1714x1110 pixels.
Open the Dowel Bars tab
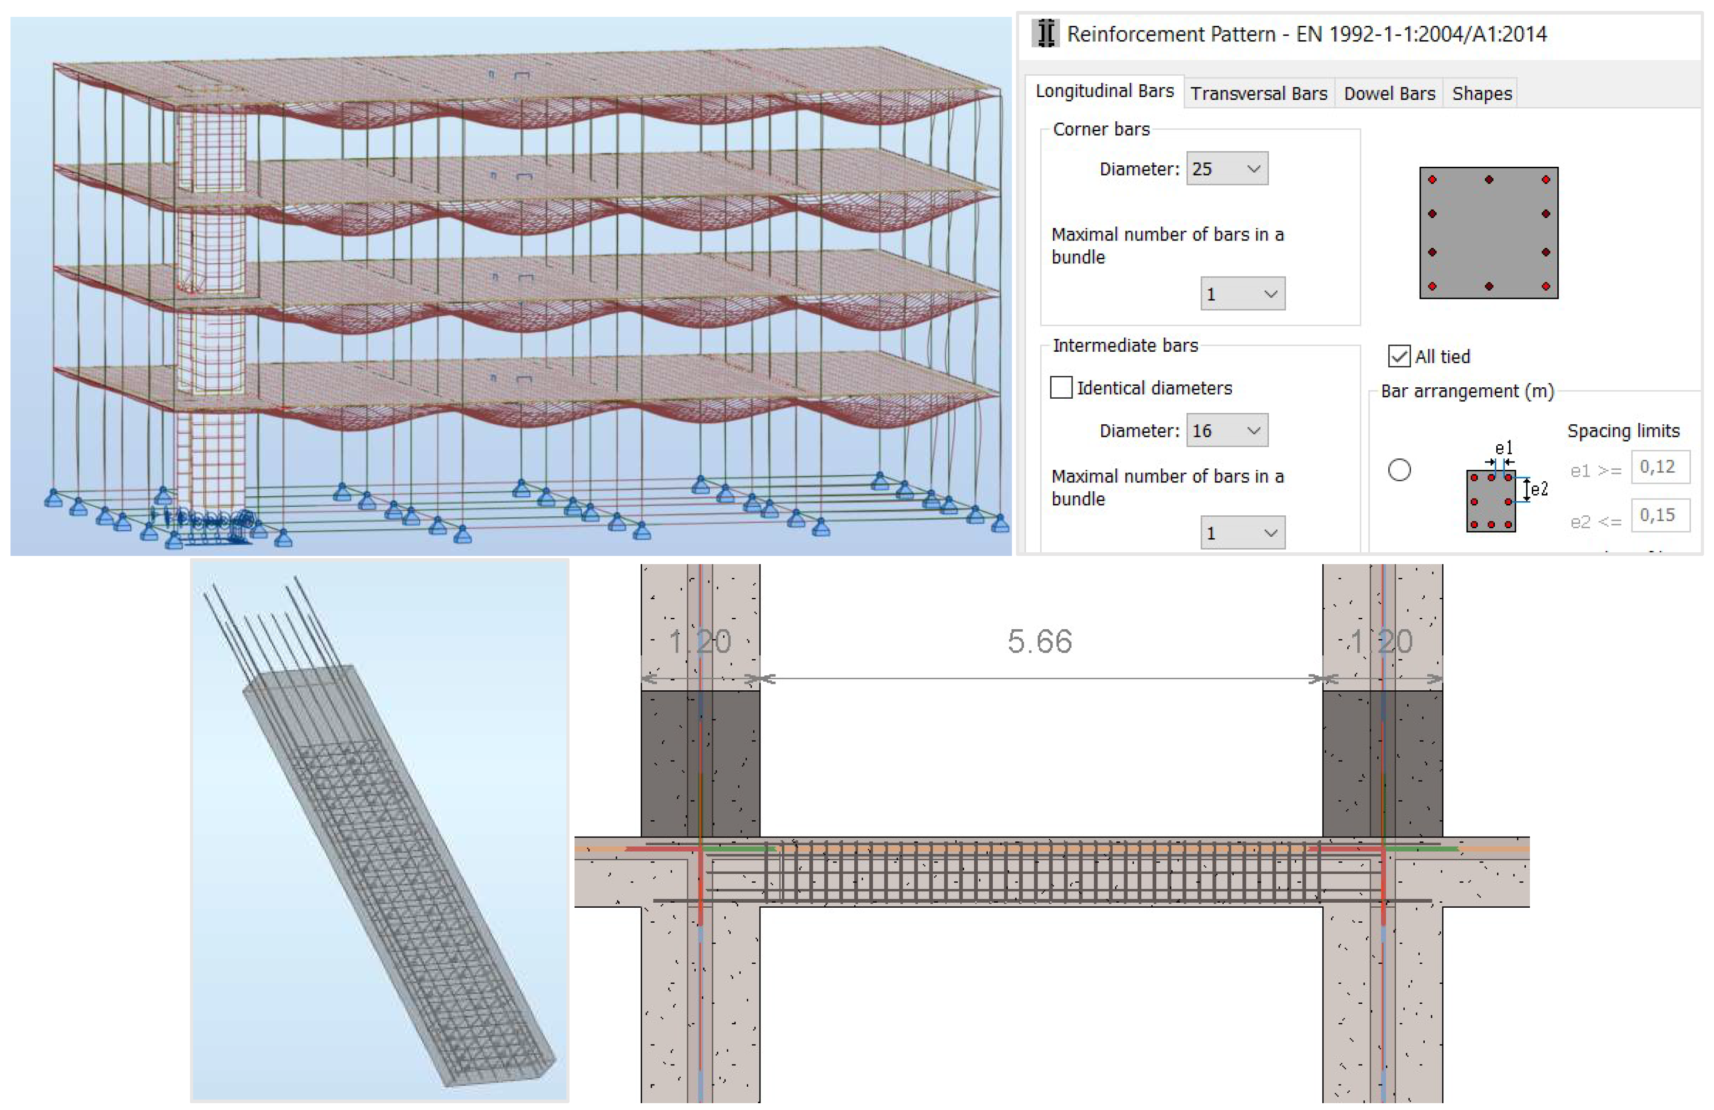coord(1389,94)
